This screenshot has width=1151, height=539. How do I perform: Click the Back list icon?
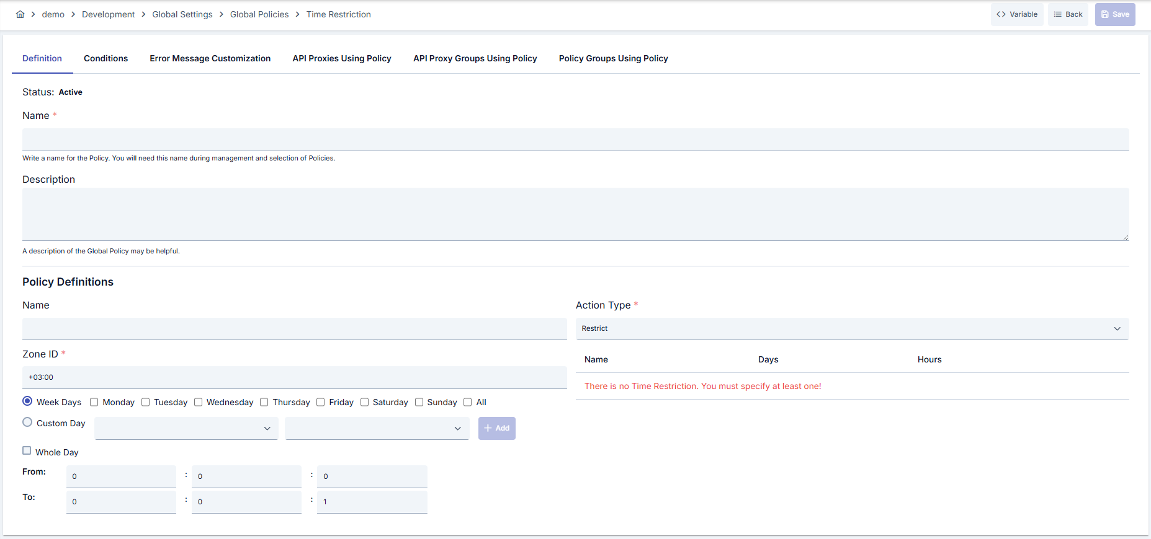coord(1057,14)
